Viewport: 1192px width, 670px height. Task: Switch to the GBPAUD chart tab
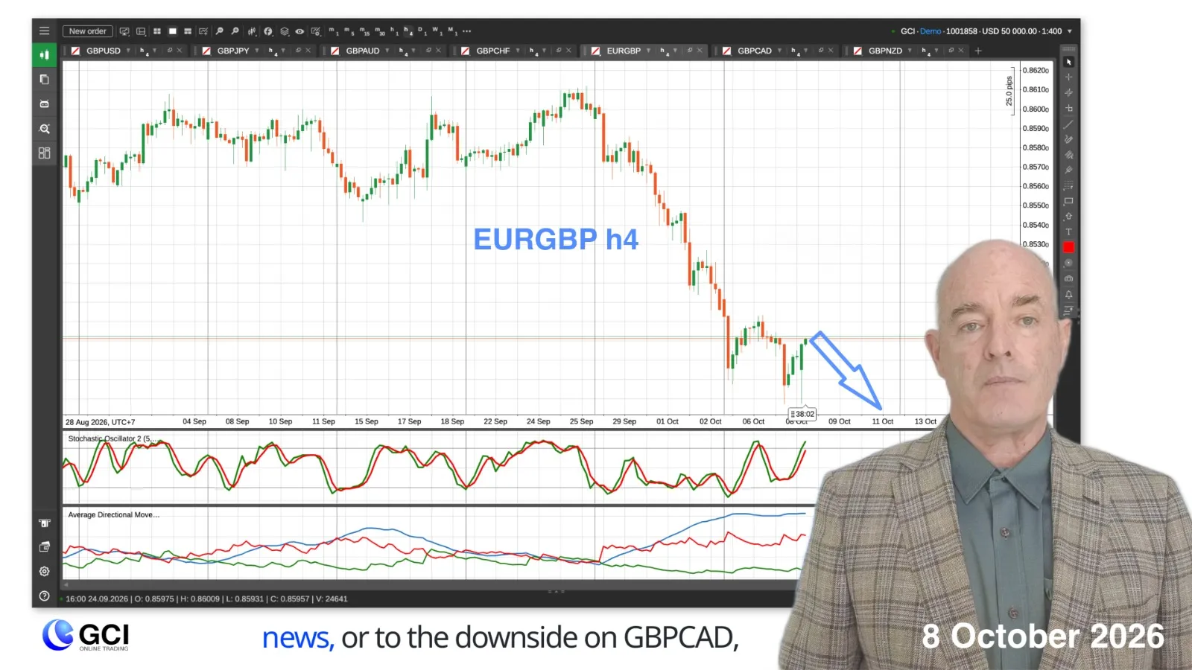363,51
